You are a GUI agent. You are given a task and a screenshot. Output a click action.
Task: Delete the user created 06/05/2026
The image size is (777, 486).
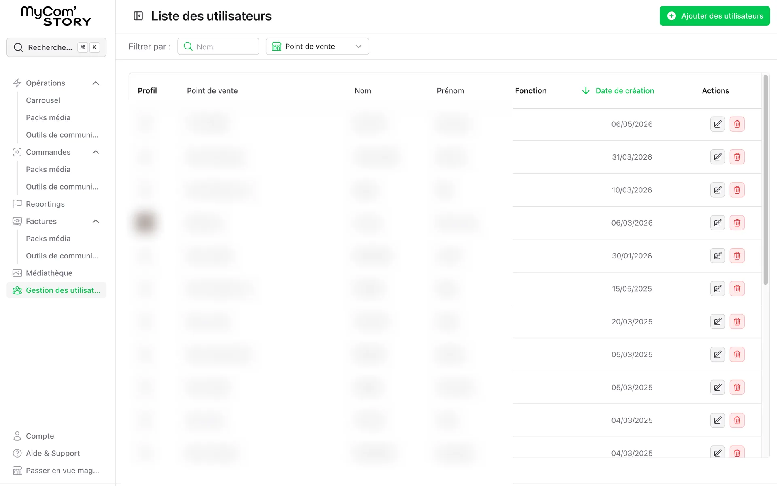click(737, 124)
